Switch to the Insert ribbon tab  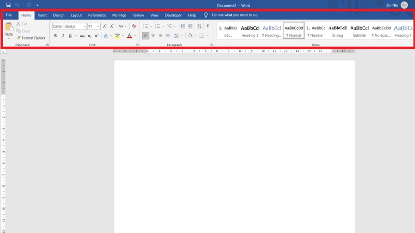click(42, 15)
